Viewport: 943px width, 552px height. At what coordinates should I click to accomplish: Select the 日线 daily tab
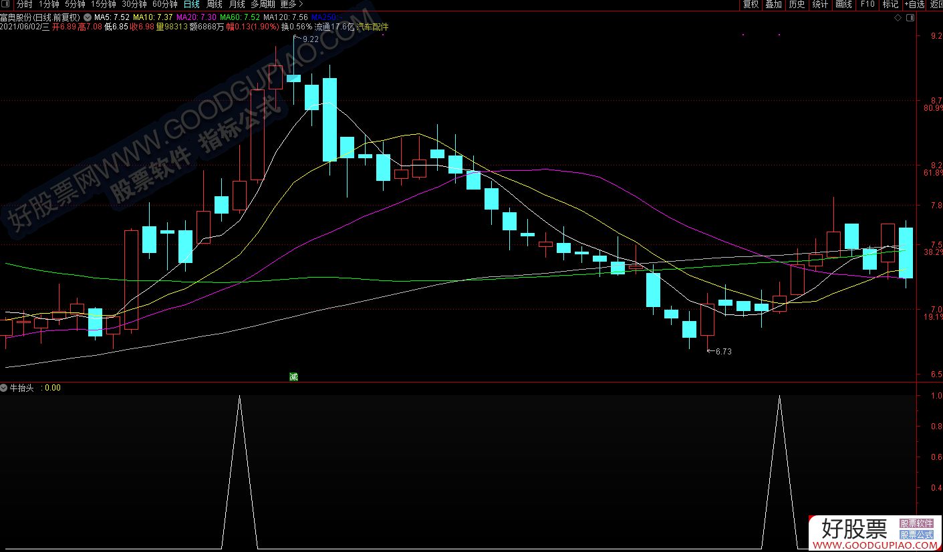pos(191,4)
